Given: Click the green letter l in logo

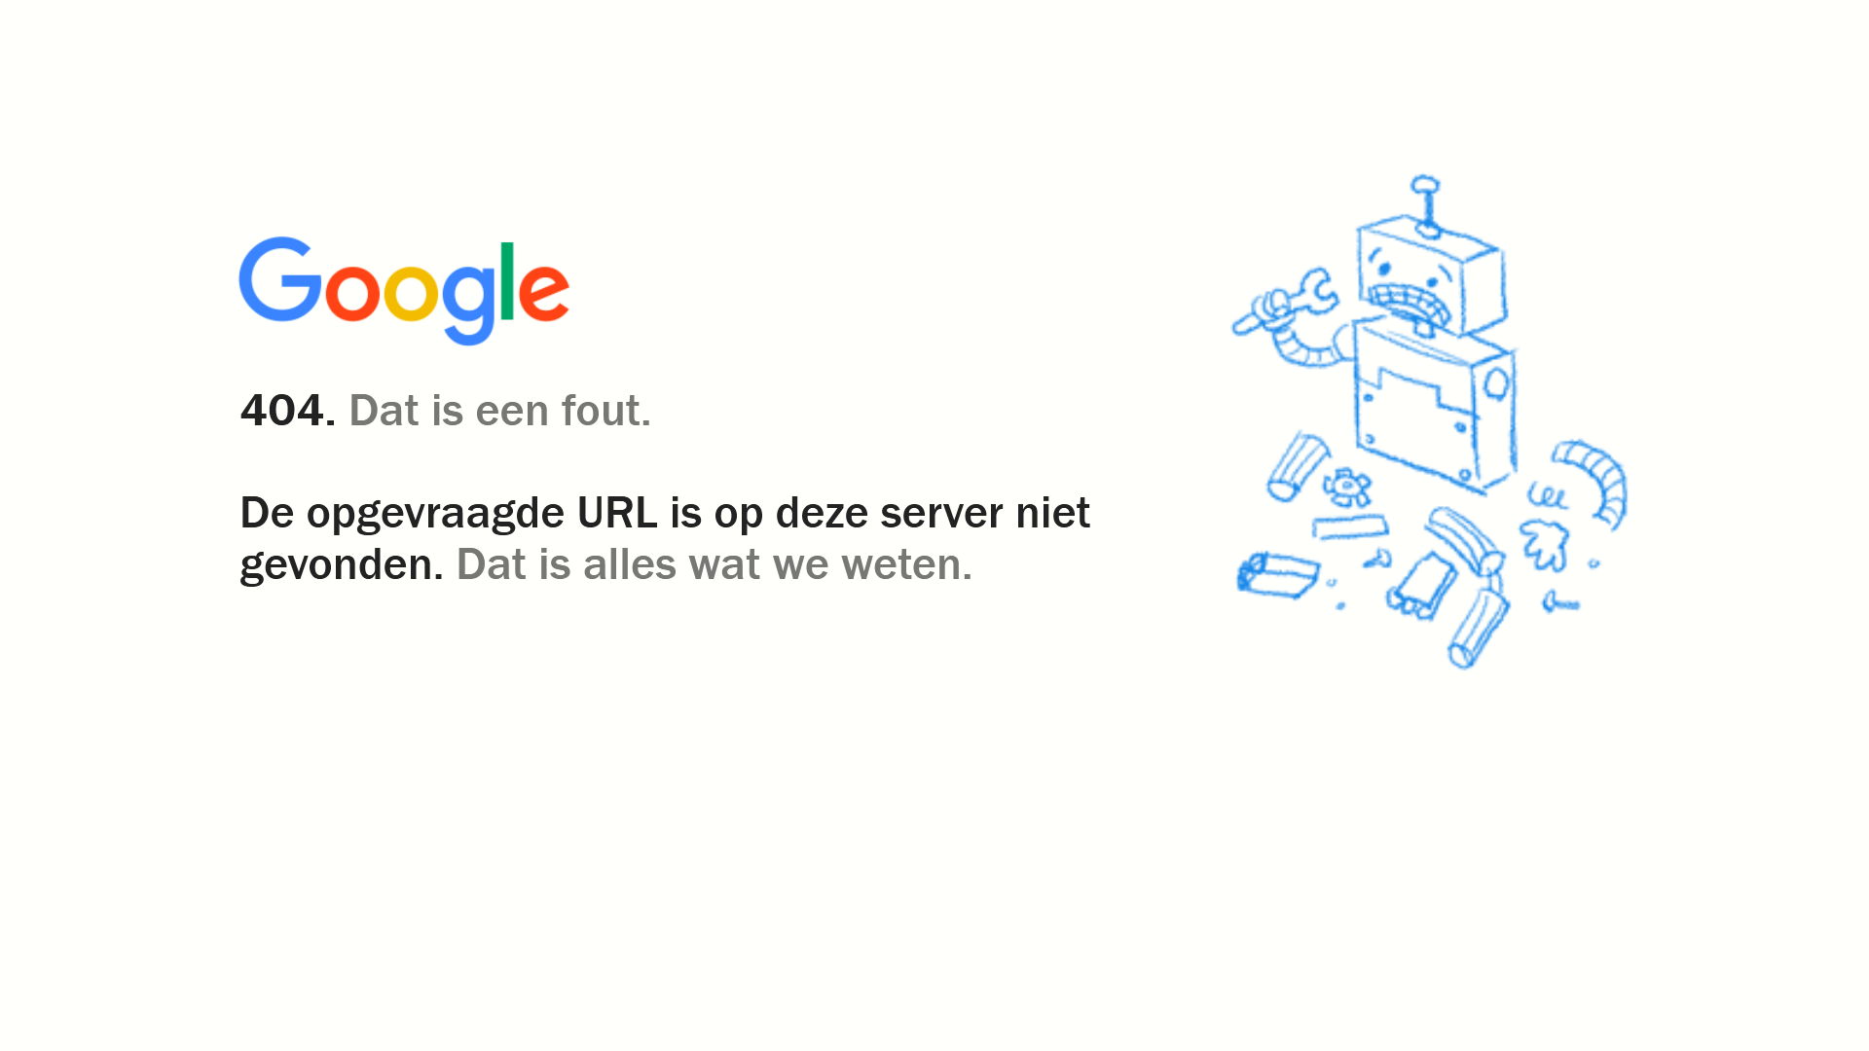Looking at the screenshot, I should pyautogui.click(x=506, y=280).
